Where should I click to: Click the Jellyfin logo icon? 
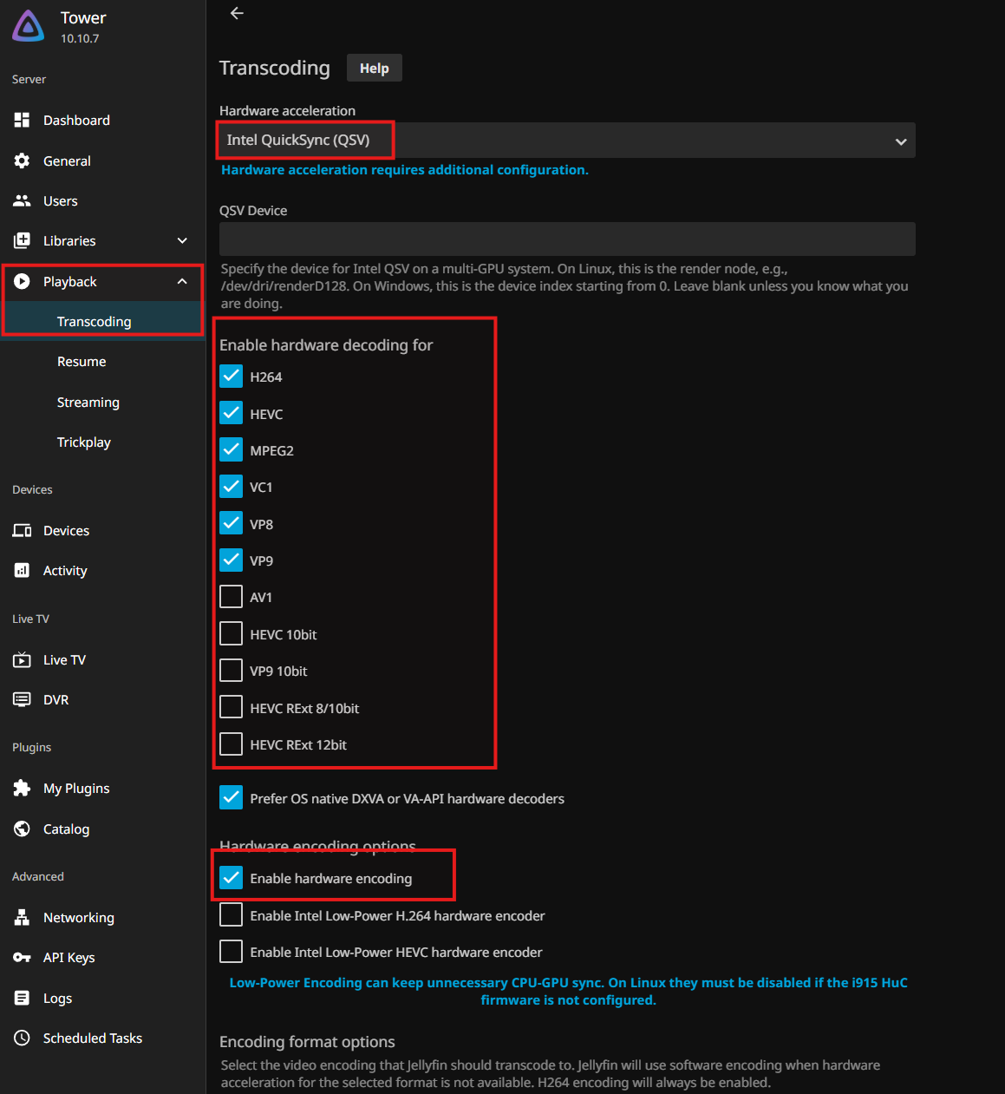29,27
